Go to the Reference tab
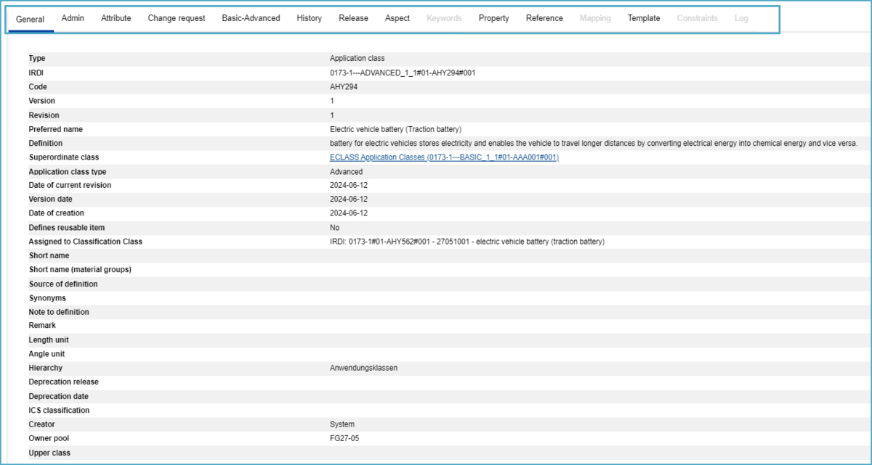The width and height of the screenshot is (872, 465). [x=544, y=18]
